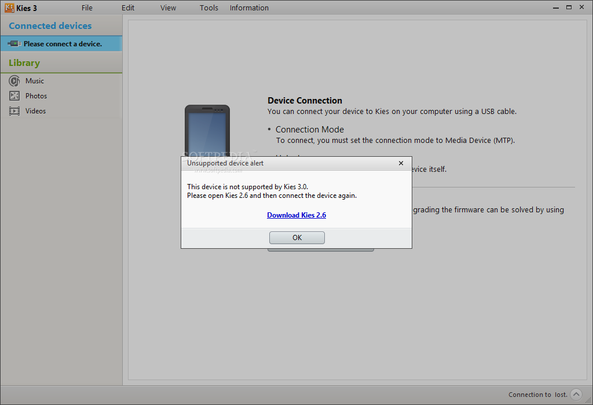This screenshot has width=593, height=405.
Task: Select the Photos library icon
Action: [14, 96]
